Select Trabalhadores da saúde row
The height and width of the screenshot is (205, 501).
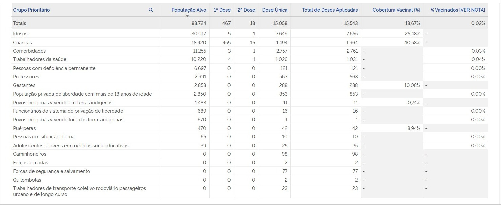tap(40, 59)
